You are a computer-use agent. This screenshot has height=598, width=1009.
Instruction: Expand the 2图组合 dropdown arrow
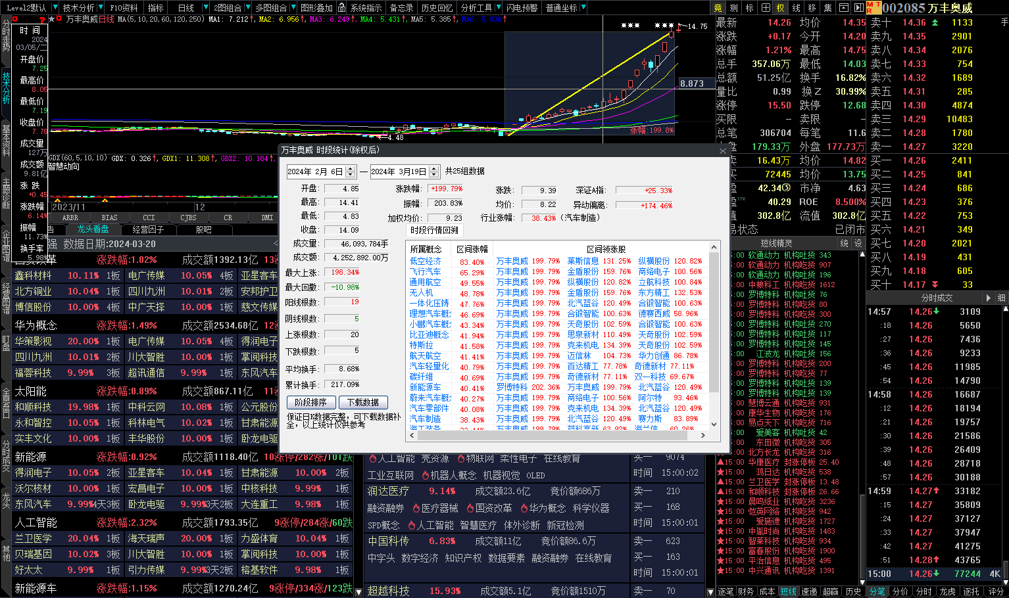pos(247,8)
